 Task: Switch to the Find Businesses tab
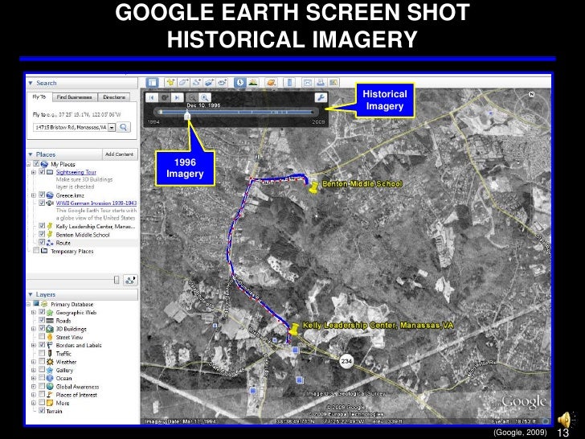(74, 97)
